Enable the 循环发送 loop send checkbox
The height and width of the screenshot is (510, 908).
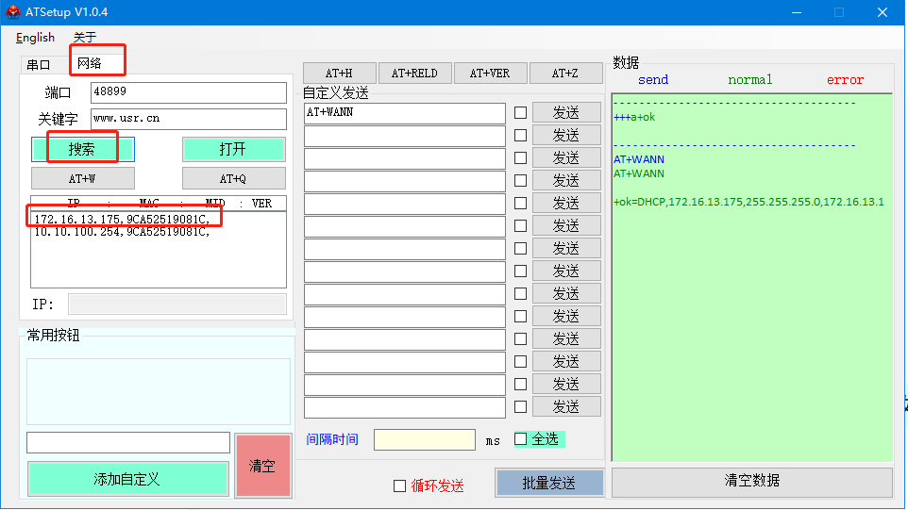399,485
